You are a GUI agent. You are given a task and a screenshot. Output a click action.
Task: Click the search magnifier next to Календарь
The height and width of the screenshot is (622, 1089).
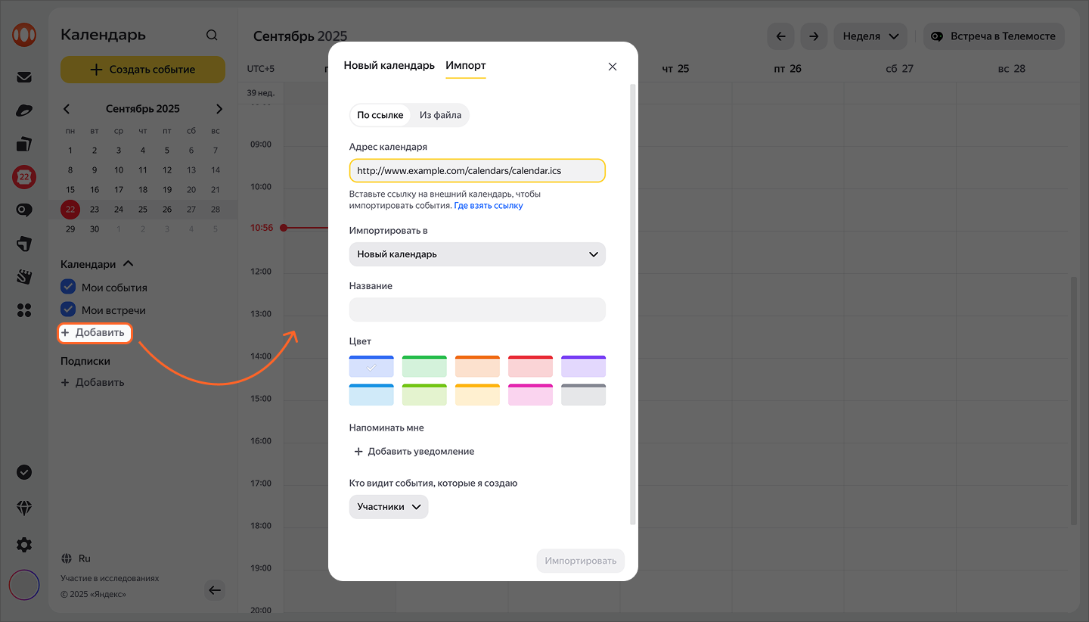(212, 35)
